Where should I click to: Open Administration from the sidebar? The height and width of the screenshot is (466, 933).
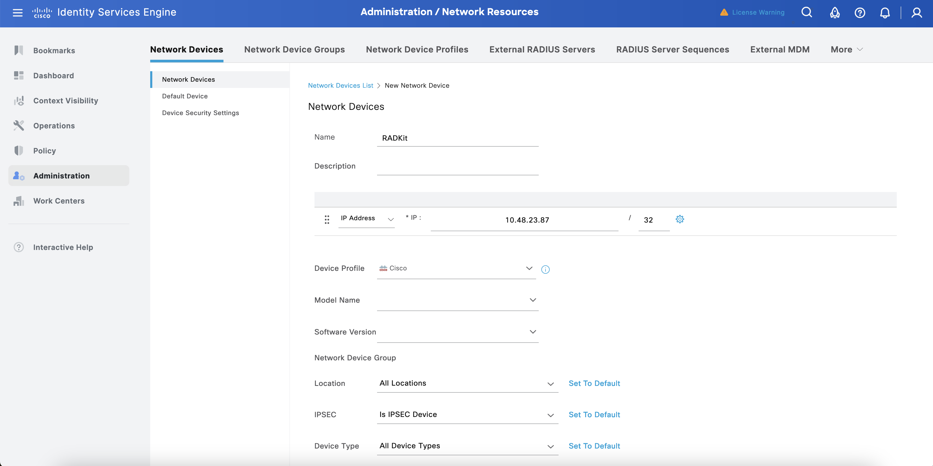pos(69,176)
